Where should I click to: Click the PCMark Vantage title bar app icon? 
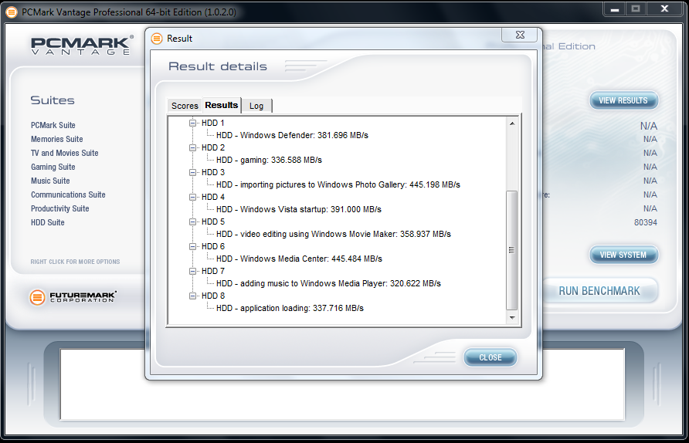click(x=12, y=12)
